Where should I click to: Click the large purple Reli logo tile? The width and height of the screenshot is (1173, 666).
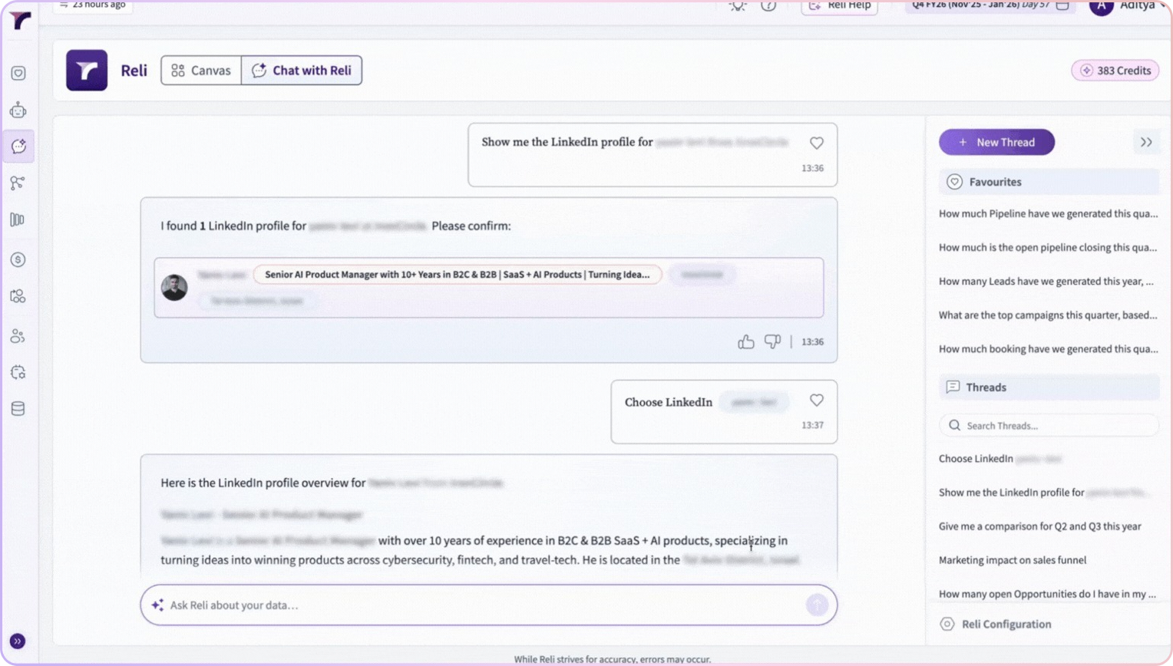pos(87,71)
